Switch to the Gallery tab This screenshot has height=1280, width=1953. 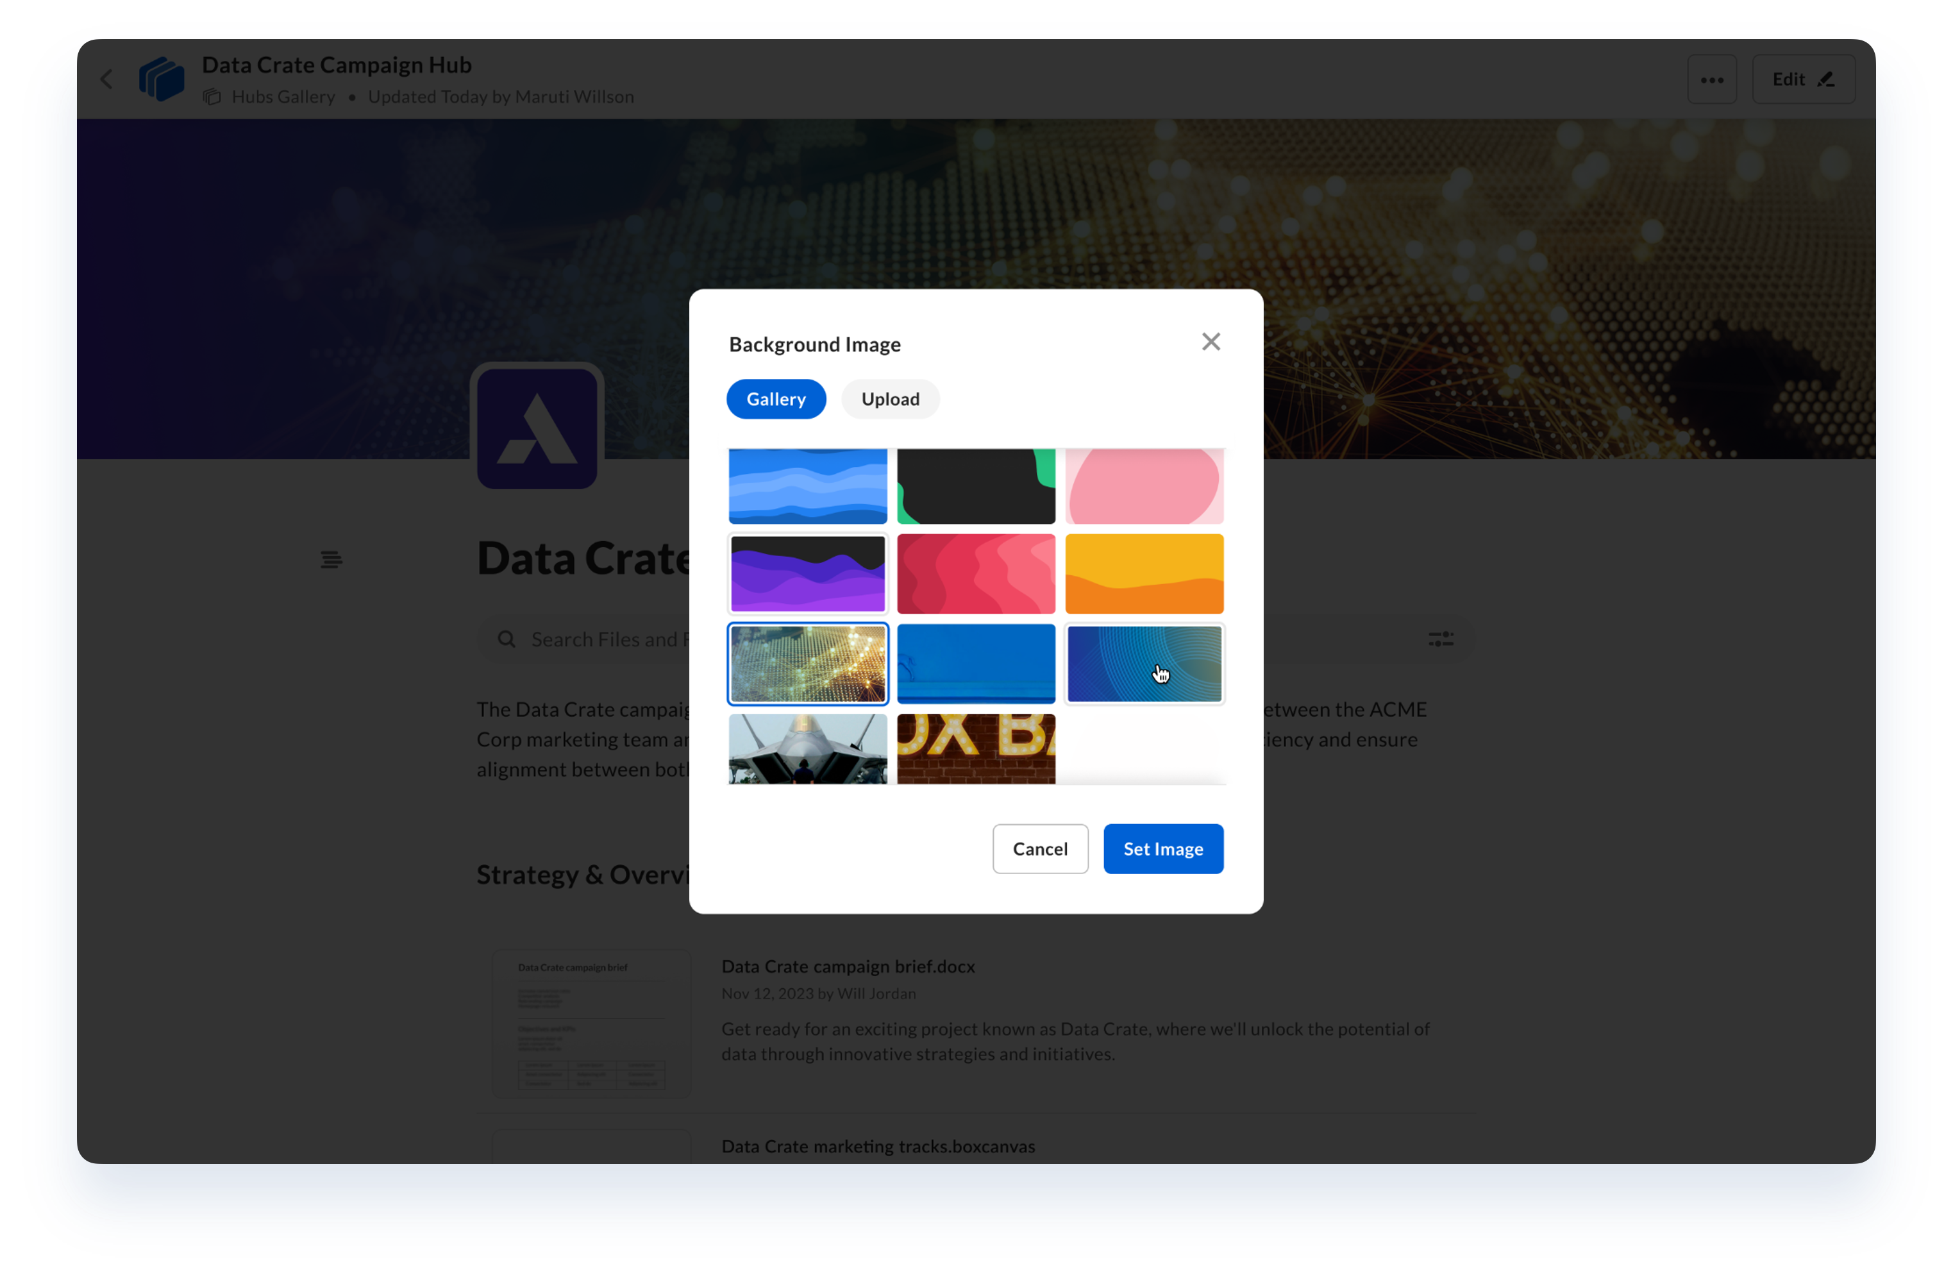[775, 399]
